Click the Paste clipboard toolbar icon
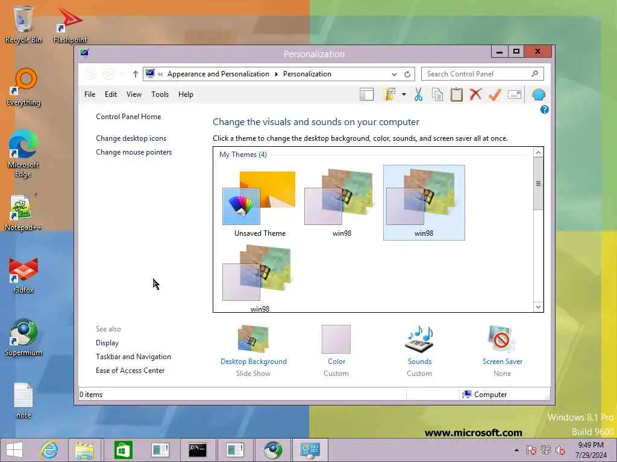Screen dimensions: 617x462 457,94
